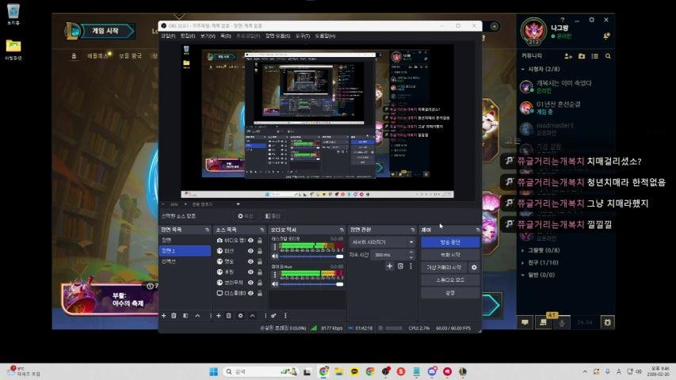Image resolution: width=676 pixels, height=380 pixels.
Task: Open virtual camera settings gear icon
Action: [474, 268]
